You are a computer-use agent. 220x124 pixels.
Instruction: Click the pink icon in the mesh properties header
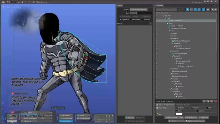pyautogui.click(x=208, y=101)
